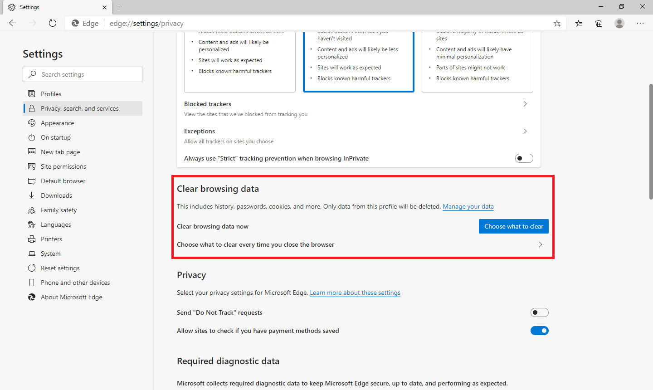653x390 pixels.
Task: Open Reset settings section
Action: coord(83,268)
